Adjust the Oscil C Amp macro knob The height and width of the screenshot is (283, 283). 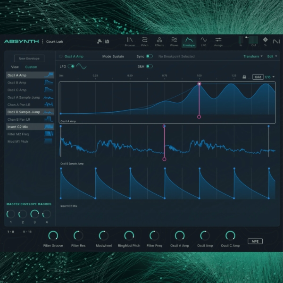point(230,235)
